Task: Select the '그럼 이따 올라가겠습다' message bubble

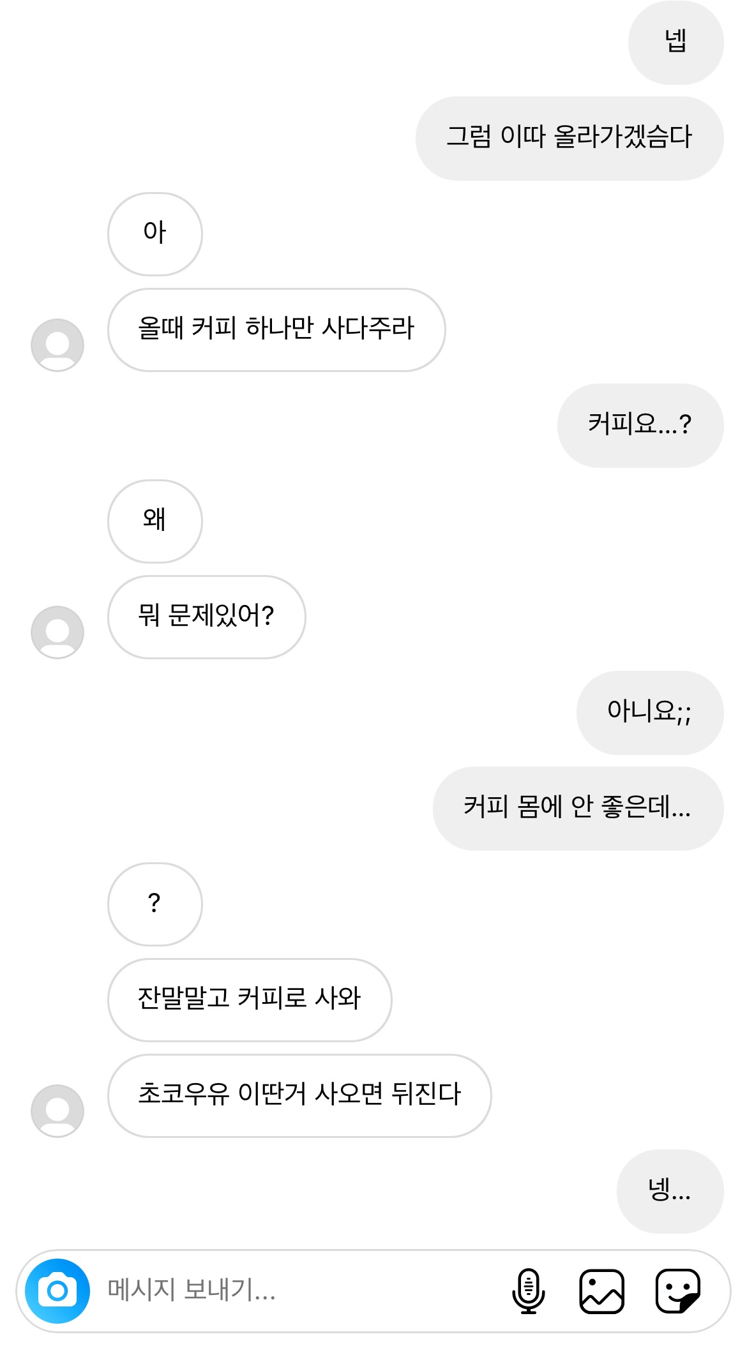Action: point(570,138)
